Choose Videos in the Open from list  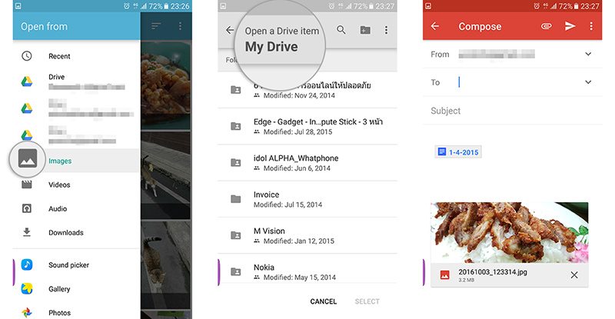[59, 184]
